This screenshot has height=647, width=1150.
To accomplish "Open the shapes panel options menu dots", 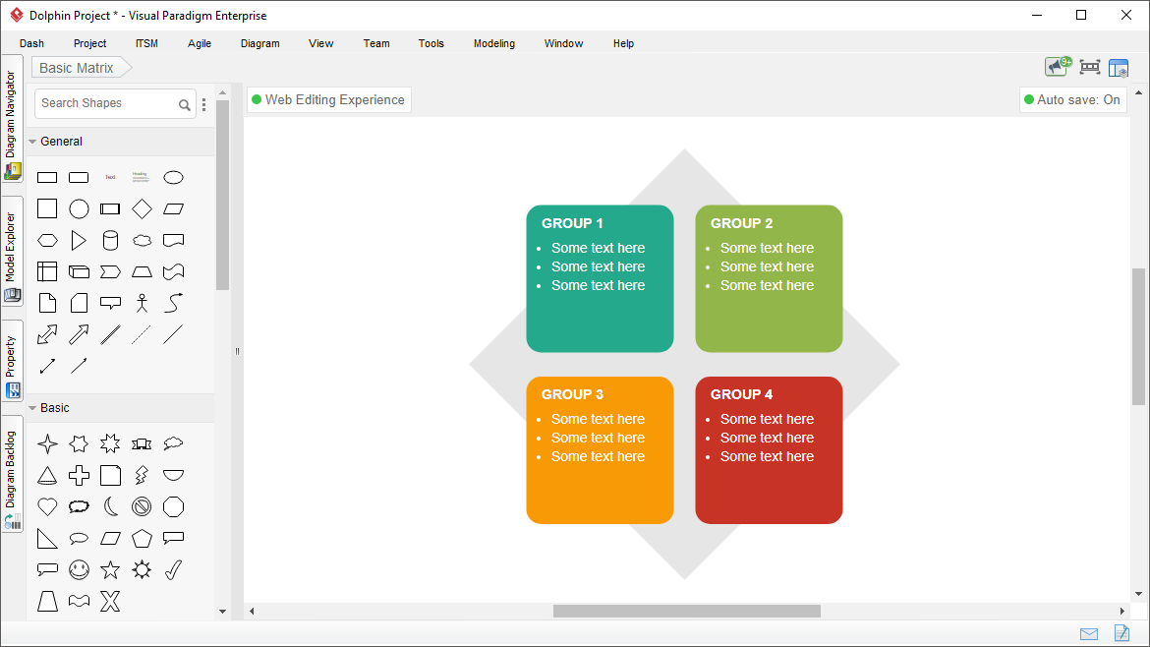I will 203,105.
